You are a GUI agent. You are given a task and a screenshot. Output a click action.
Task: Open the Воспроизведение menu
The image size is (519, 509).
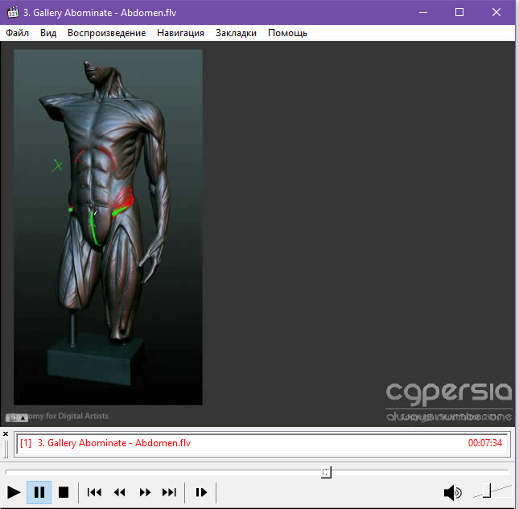[106, 33]
